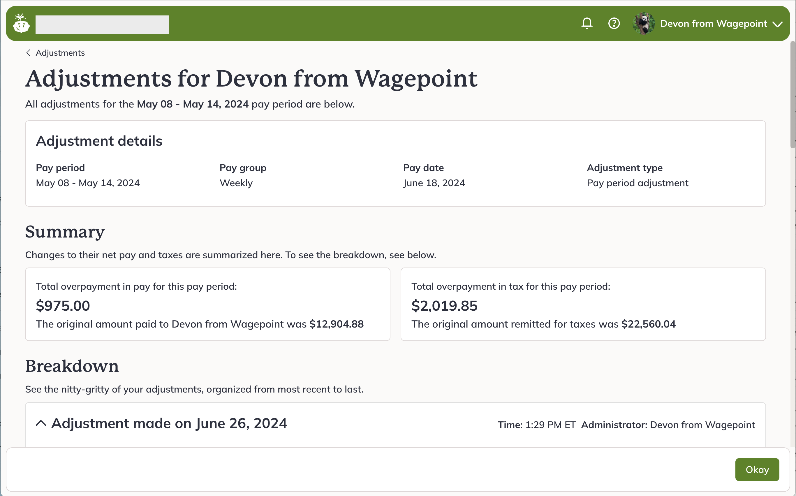
Task: Click the Pay date label
Action: (x=423, y=168)
